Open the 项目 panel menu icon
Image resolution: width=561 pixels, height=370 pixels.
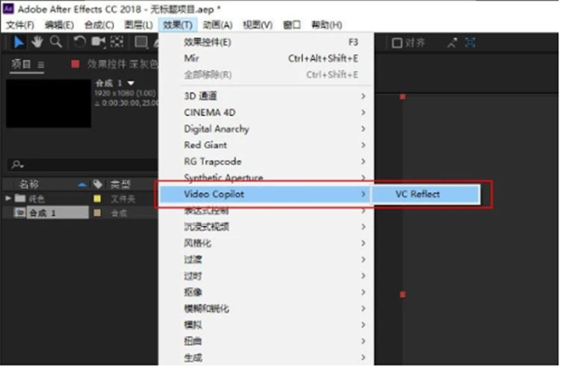(x=41, y=64)
